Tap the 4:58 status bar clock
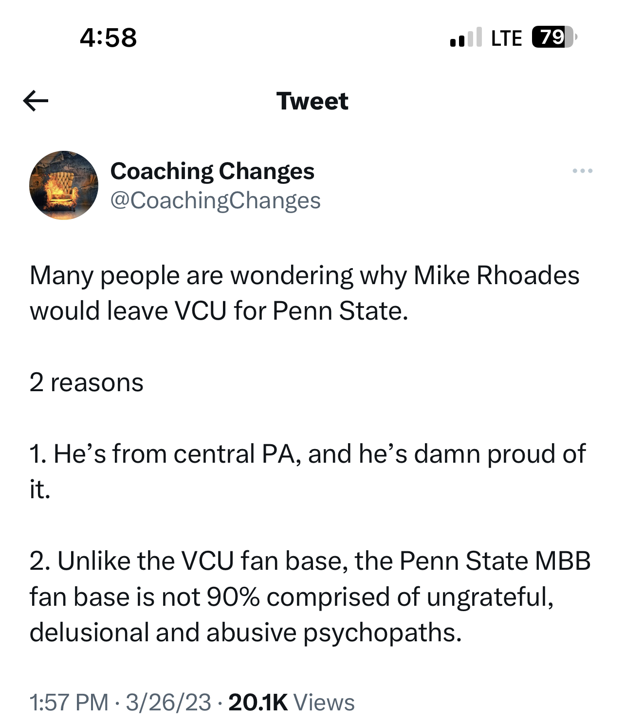Image resolution: width=625 pixels, height=724 pixels. [x=108, y=37]
